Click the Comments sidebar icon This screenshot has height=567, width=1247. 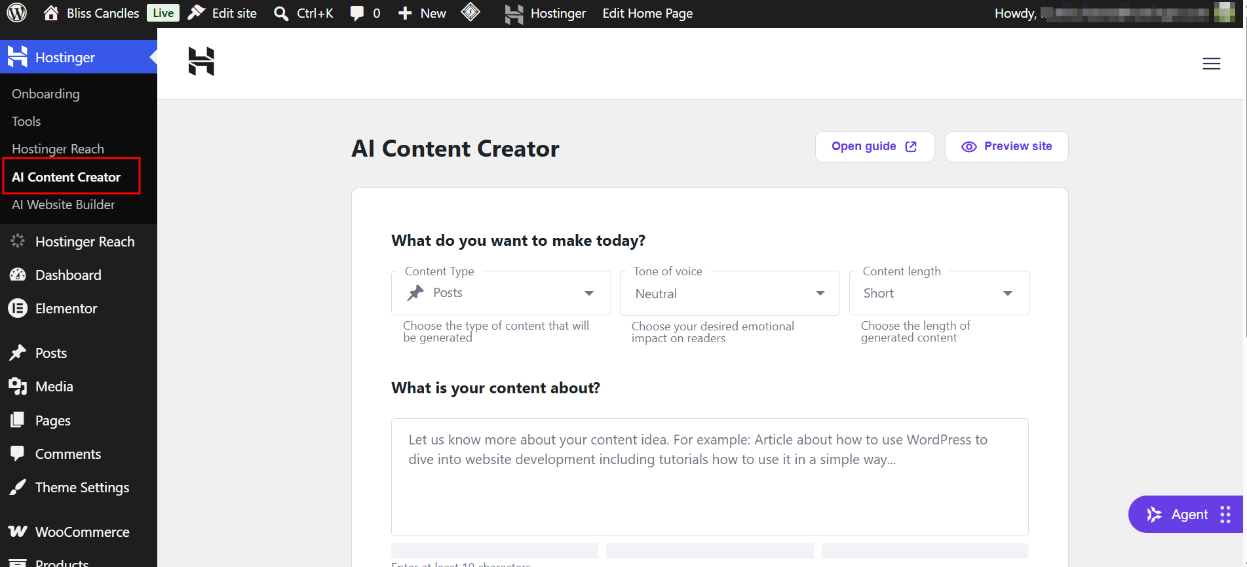(18, 454)
